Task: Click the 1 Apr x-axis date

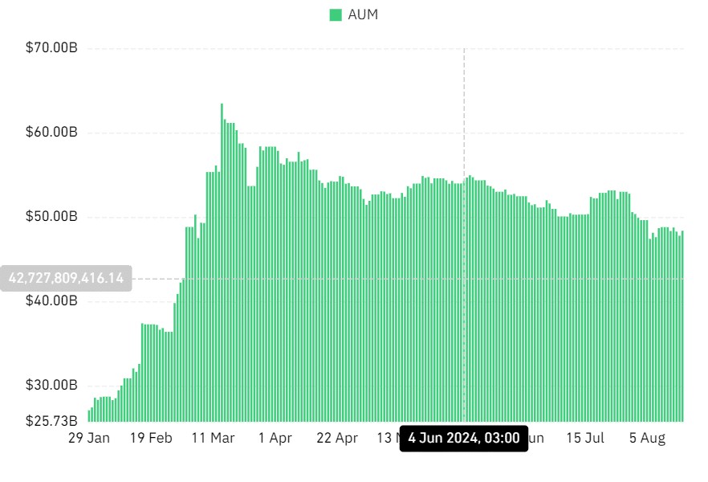Action: (x=275, y=439)
